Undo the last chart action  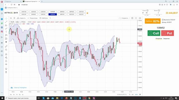(x=50, y=18)
